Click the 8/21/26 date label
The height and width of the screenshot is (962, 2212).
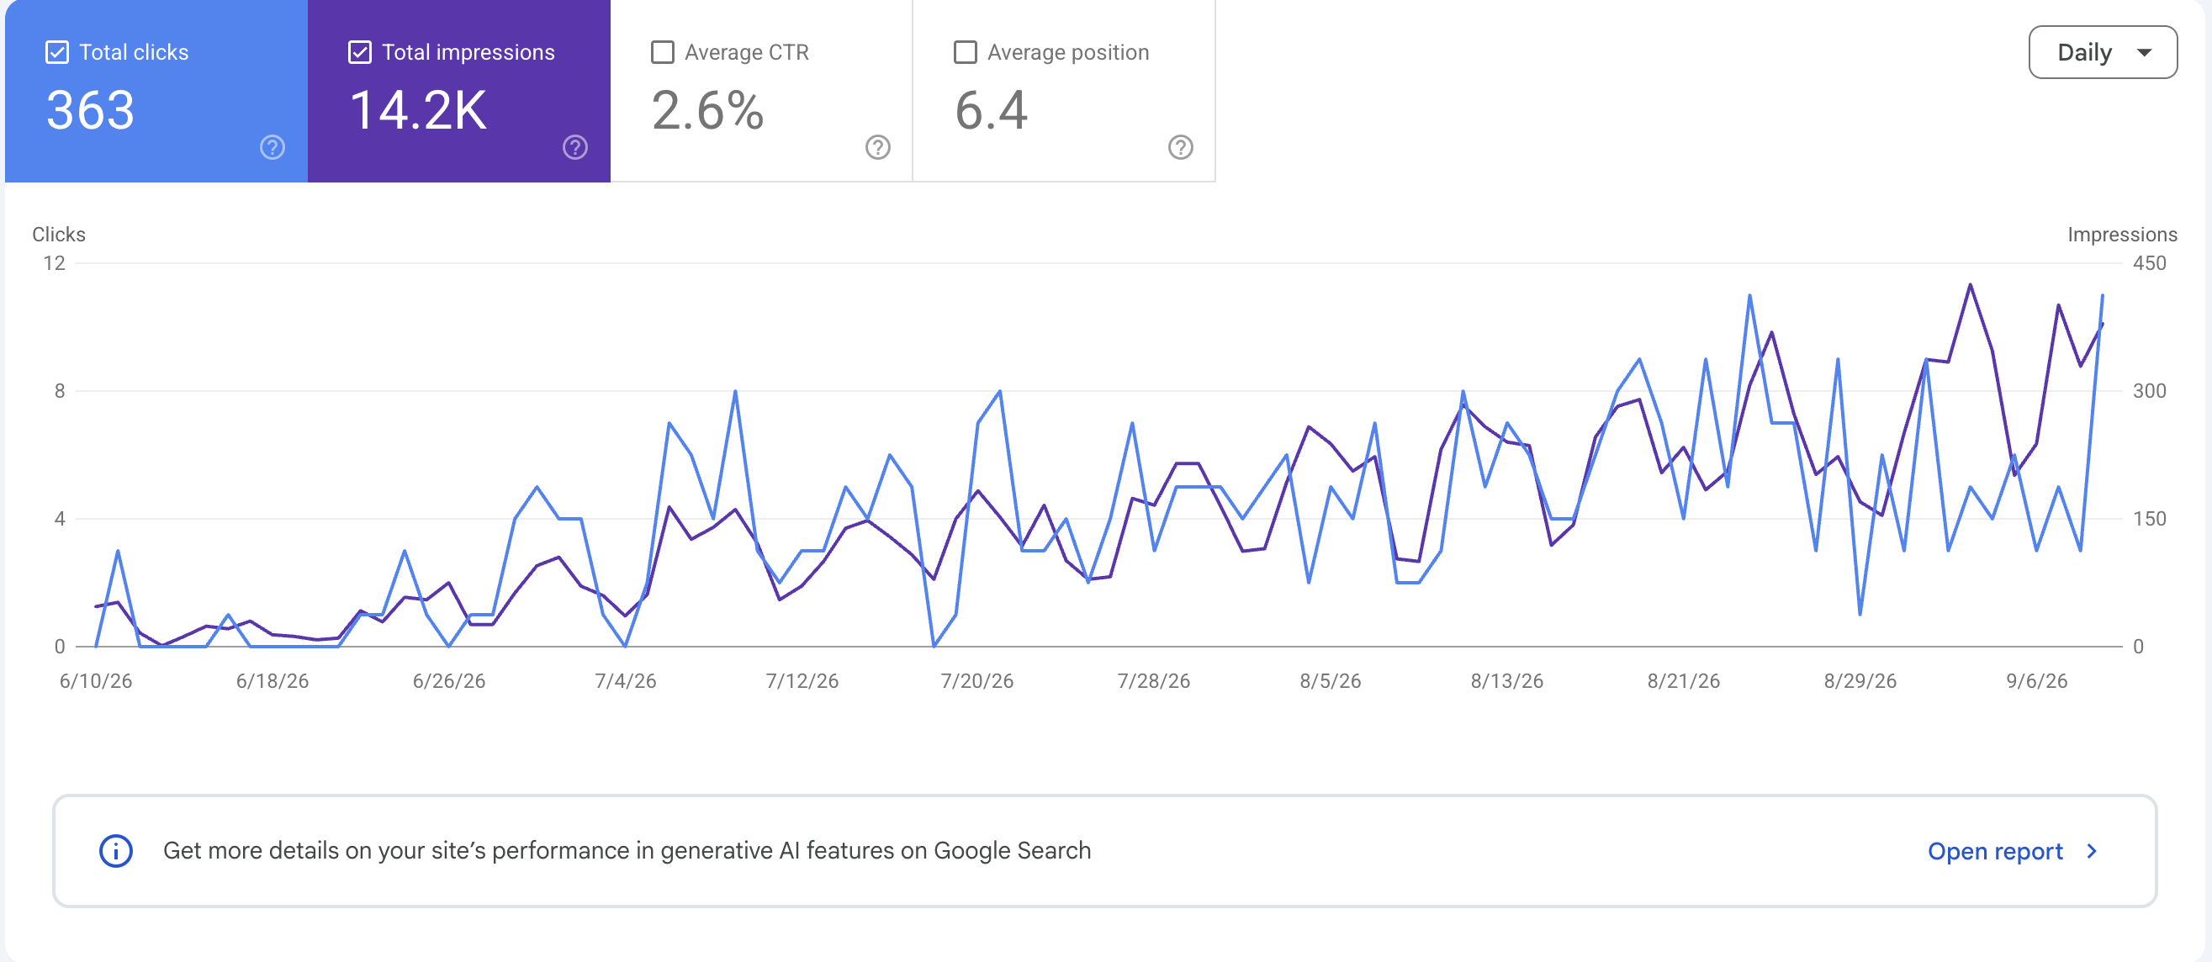pyautogui.click(x=1683, y=681)
